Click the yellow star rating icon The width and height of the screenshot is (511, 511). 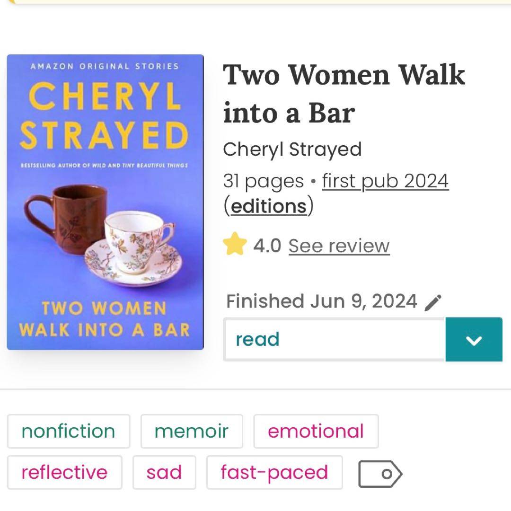click(235, 246)
